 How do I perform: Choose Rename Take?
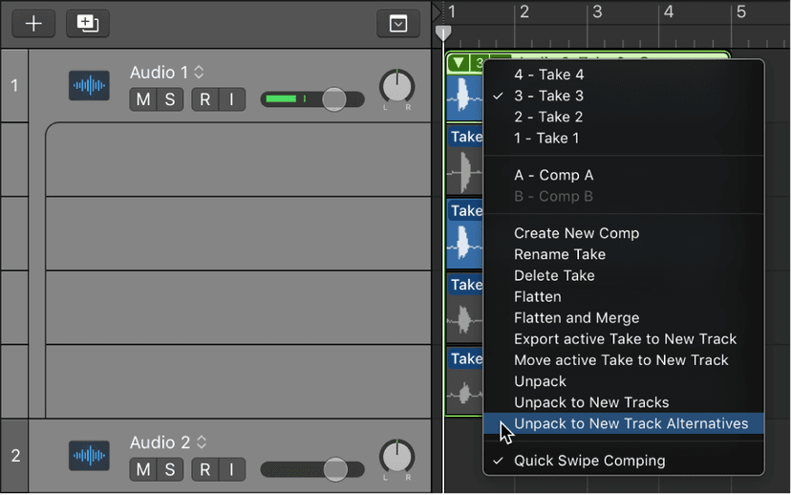click(x=624, y=254)
